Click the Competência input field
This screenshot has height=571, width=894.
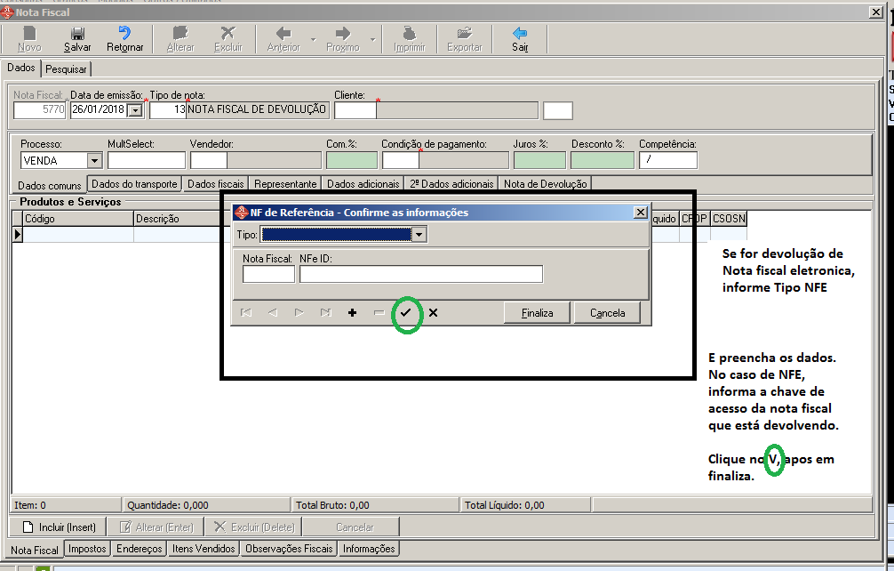[x=668, y=161]
